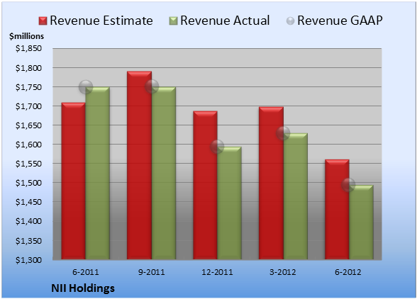Screen dimensions: 417x299
Task: Click the $1,850 axis value
Action: 28,48
